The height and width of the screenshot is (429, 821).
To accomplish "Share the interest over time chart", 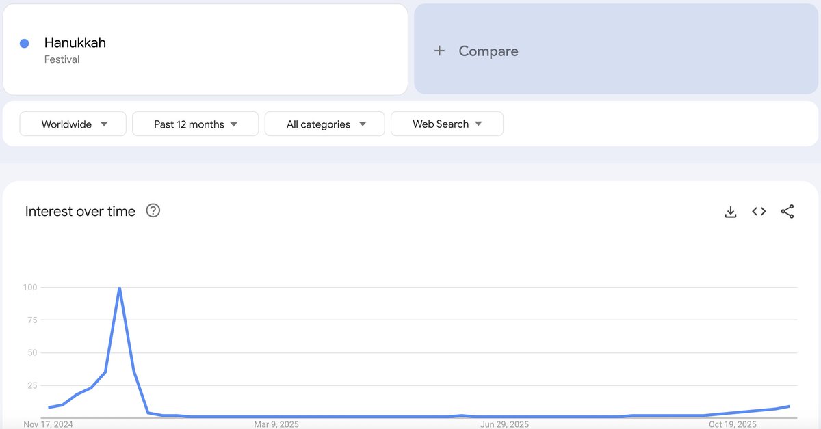I will [787, 212].
